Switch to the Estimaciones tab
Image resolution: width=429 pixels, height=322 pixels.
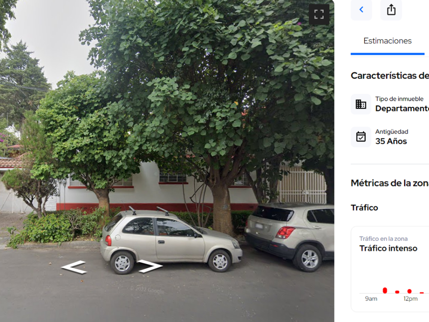[388, 41]
